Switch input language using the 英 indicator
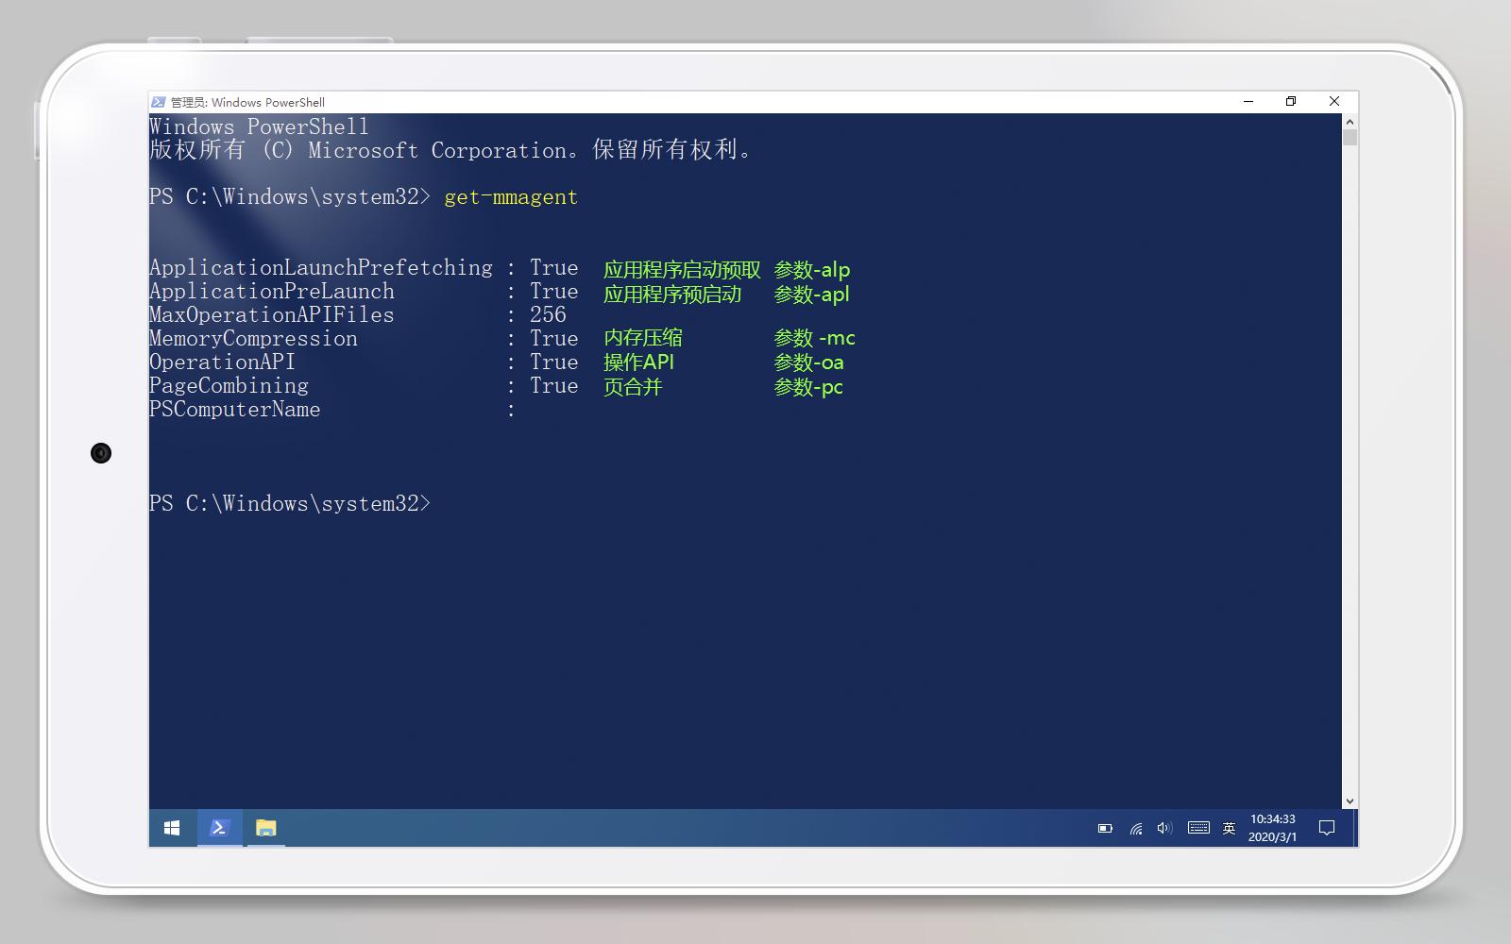Image resolution: width=1511 pixels, height=944 pixels. (x=1229, y=828)
